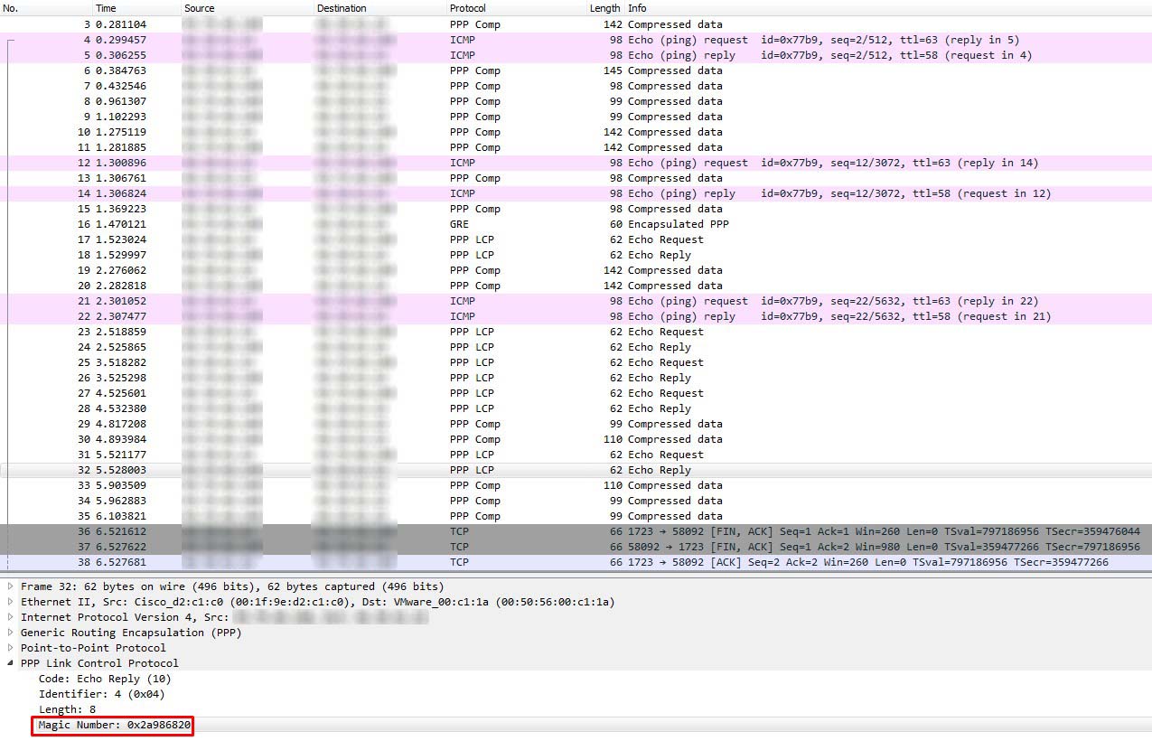The image size is (1152, 741).
Task: Expand the Point-to-Point Protocol row
Action: [11, 648]
